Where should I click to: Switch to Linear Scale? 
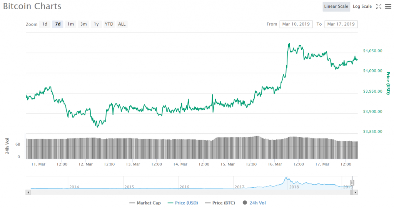point(336,7)
